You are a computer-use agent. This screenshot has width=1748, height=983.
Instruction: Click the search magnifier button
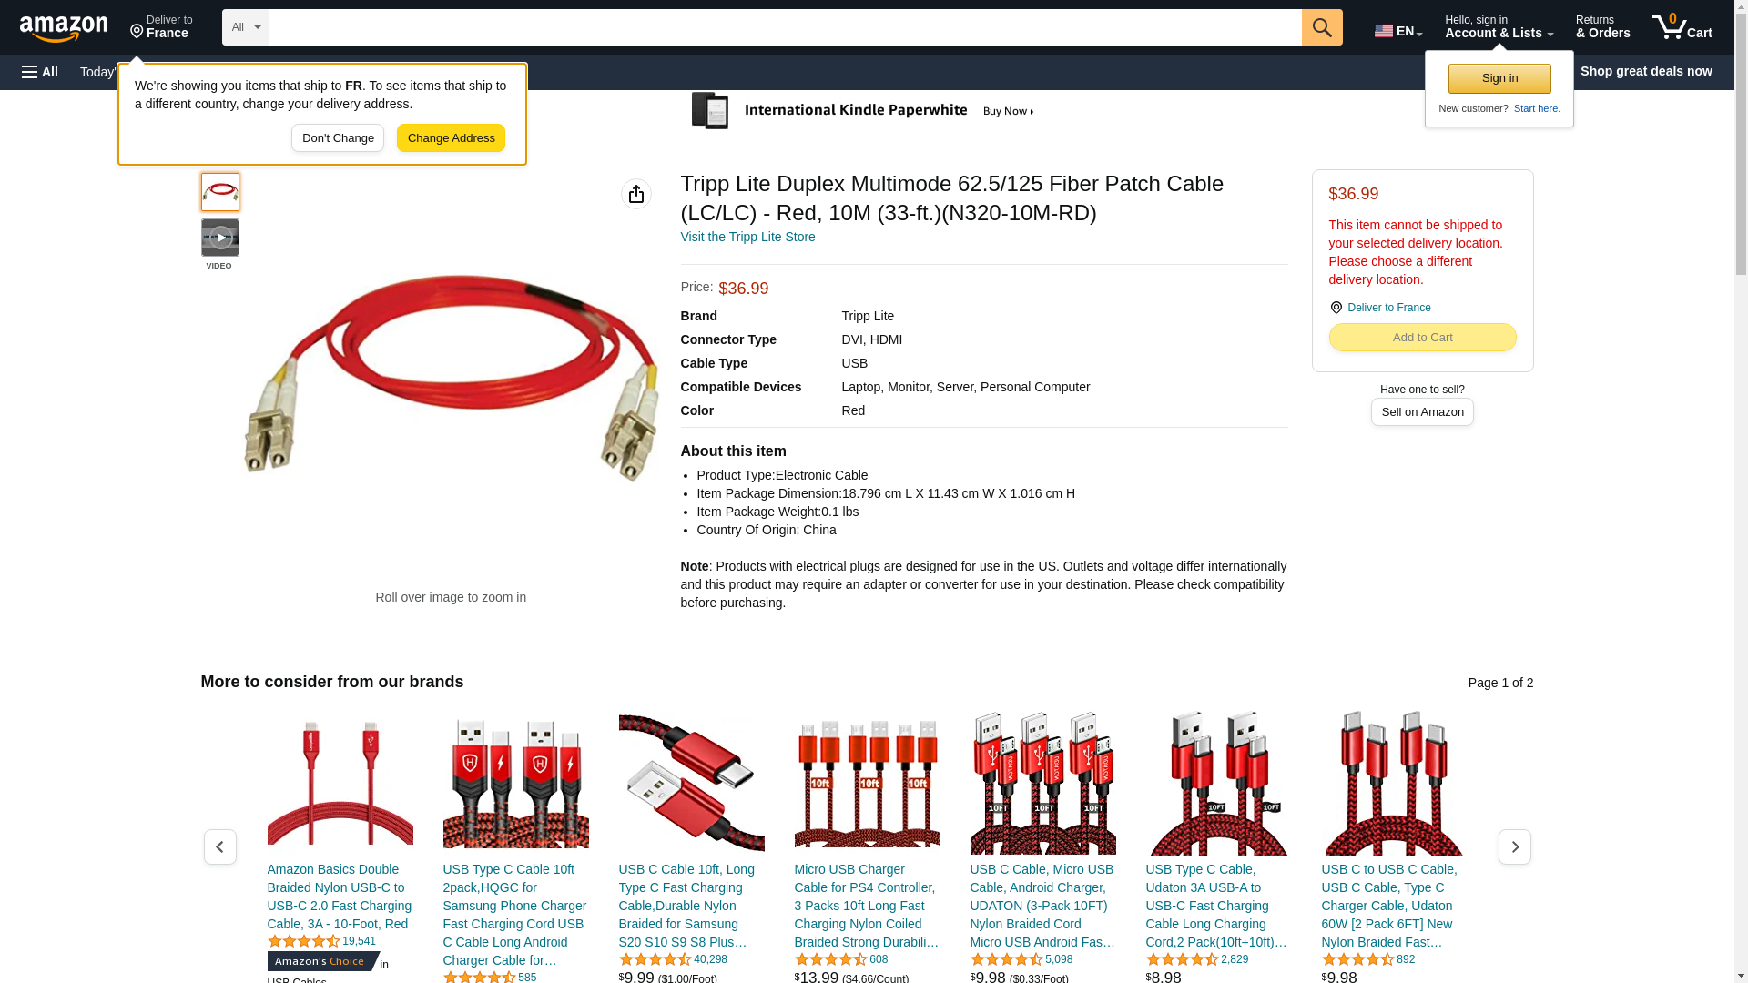1322,27
